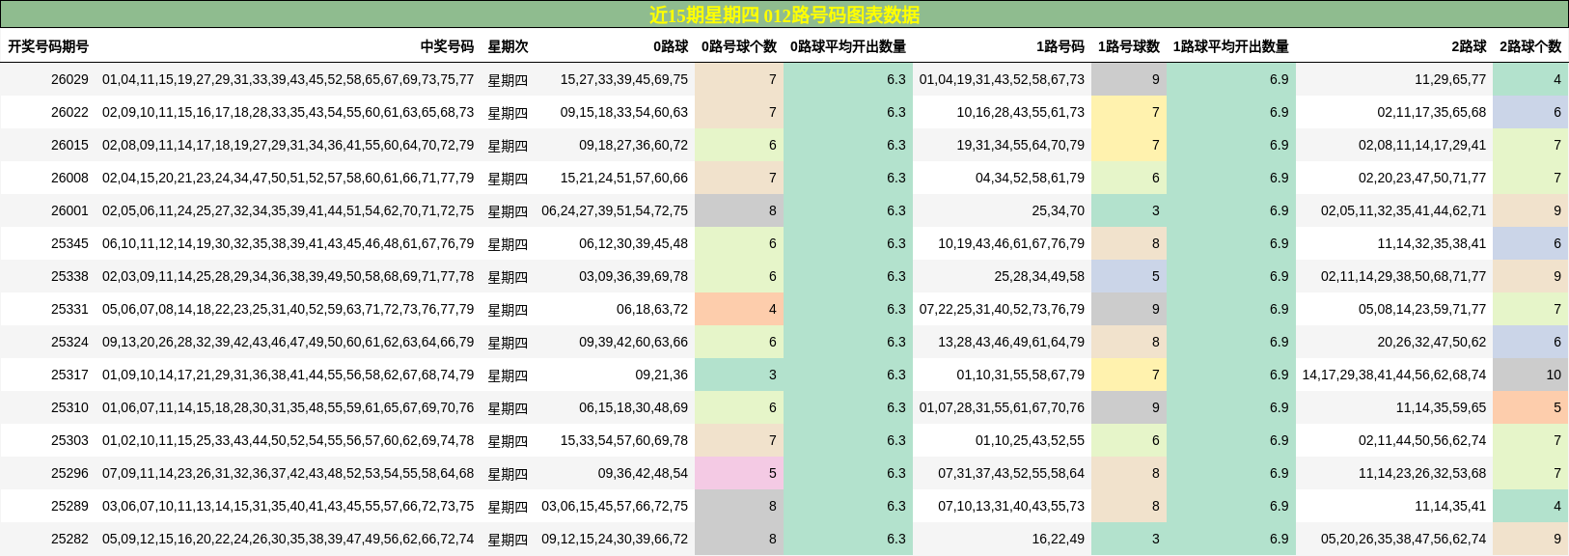Click period number 25296

click(69, 473)
